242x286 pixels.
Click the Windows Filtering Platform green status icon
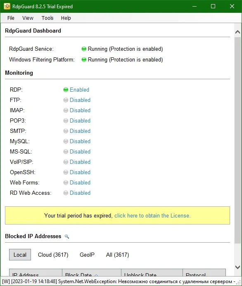tap(84, 60)
